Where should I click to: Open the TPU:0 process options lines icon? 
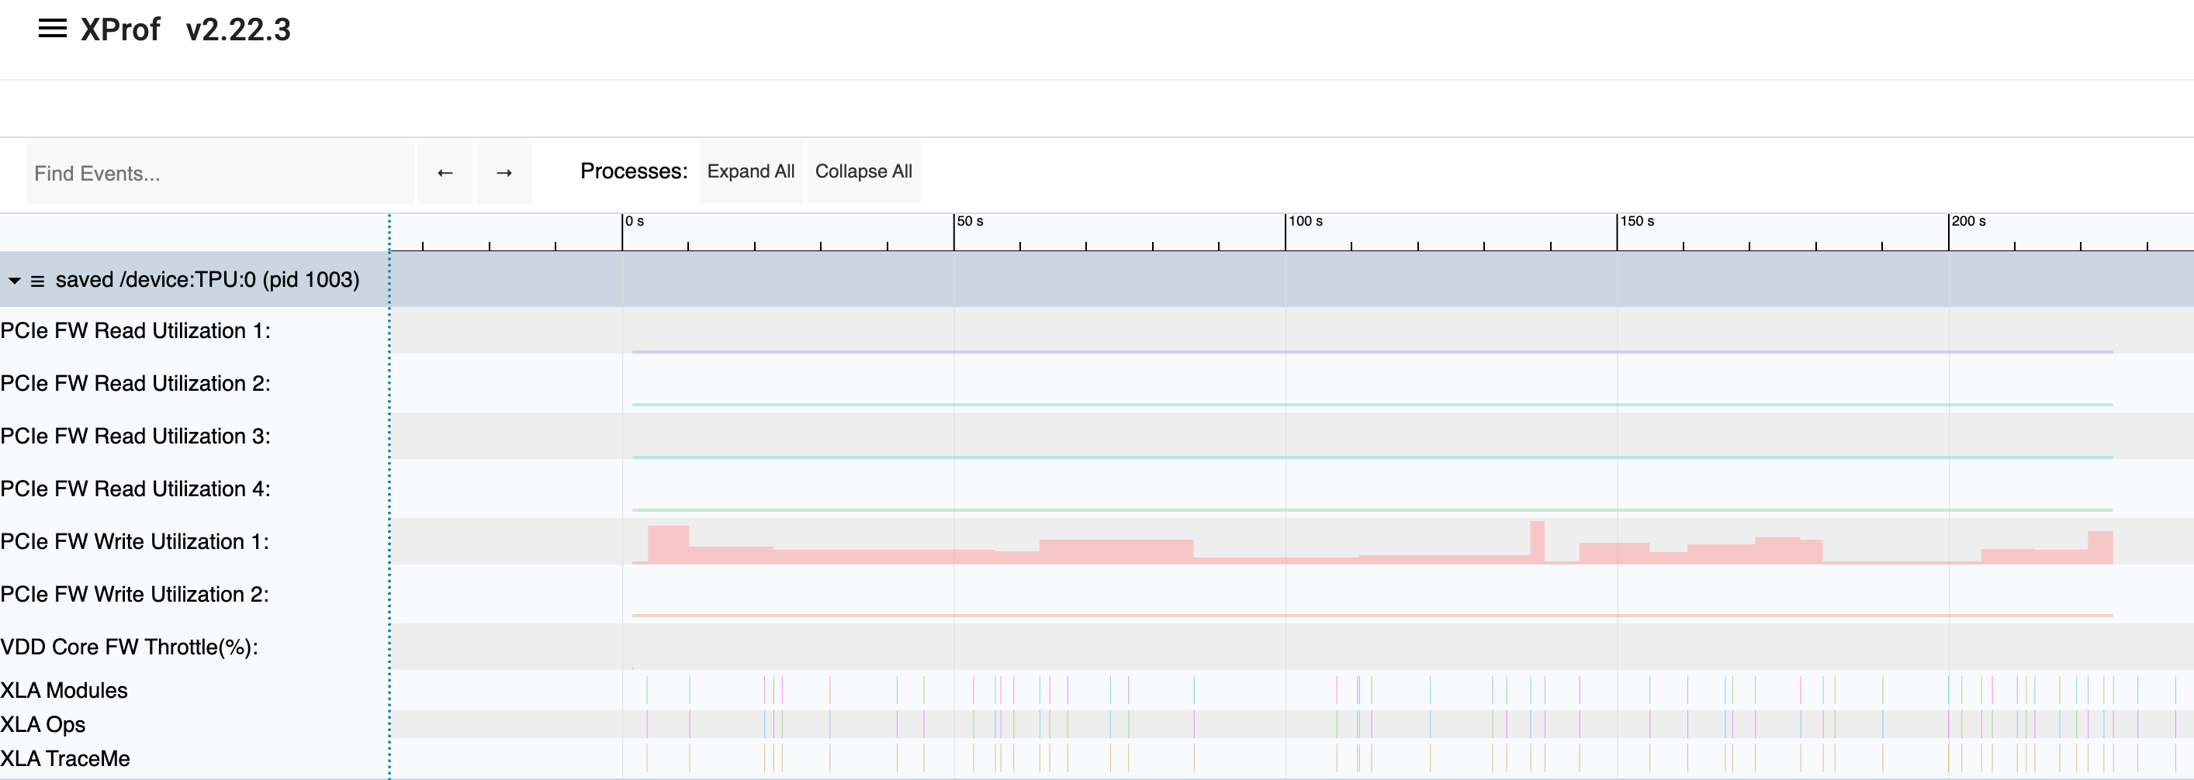37,280
